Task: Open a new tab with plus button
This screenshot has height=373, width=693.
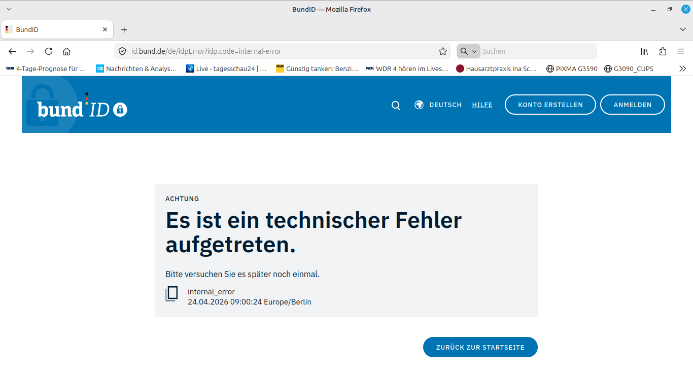Action: pos(124,29)
